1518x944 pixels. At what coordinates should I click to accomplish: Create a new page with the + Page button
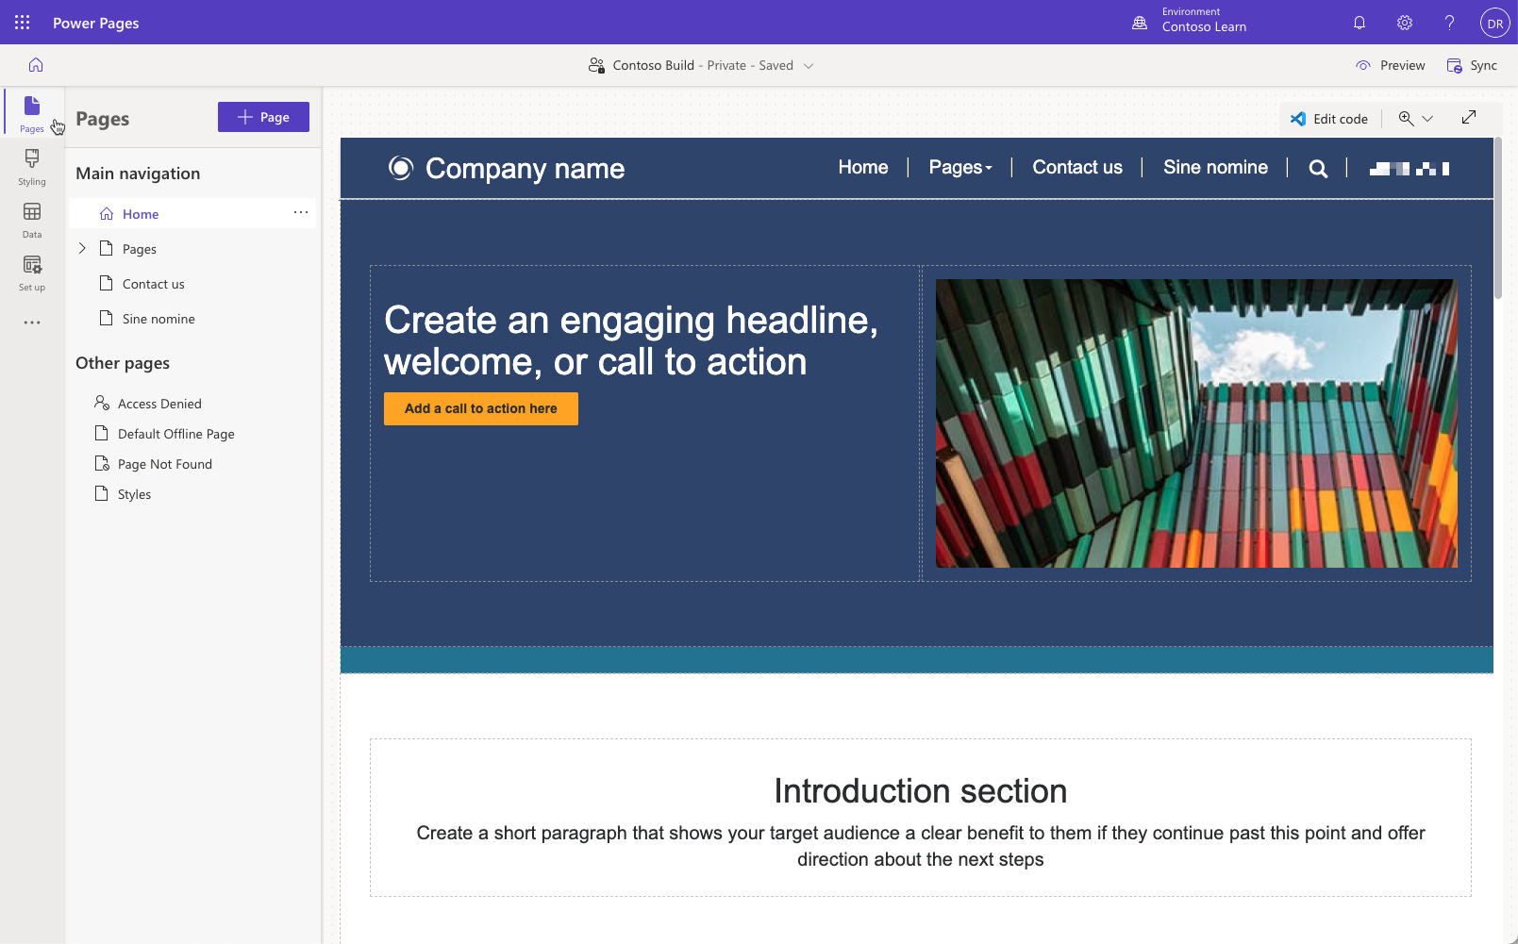tap(263, 116)
